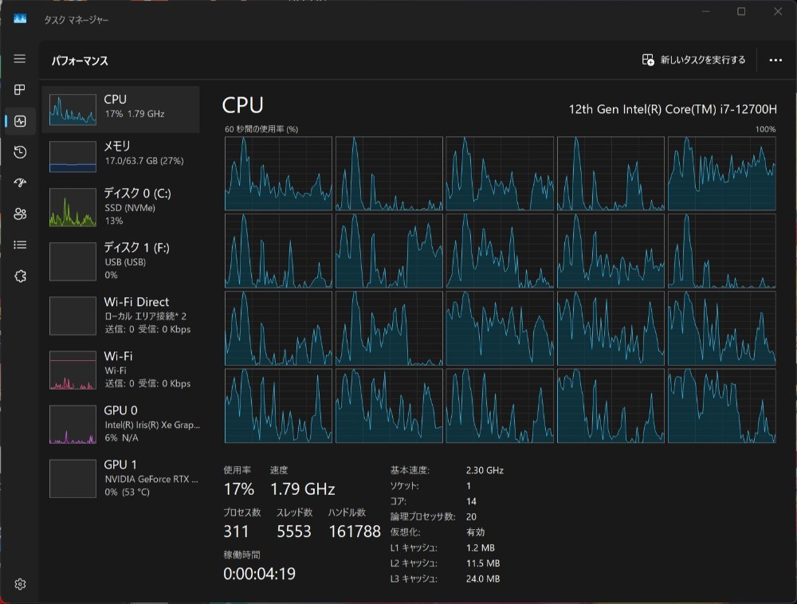Screen dimensions: 797x604
Task: Select the Wi-Fi Direct entry
Action: [121, 316]
